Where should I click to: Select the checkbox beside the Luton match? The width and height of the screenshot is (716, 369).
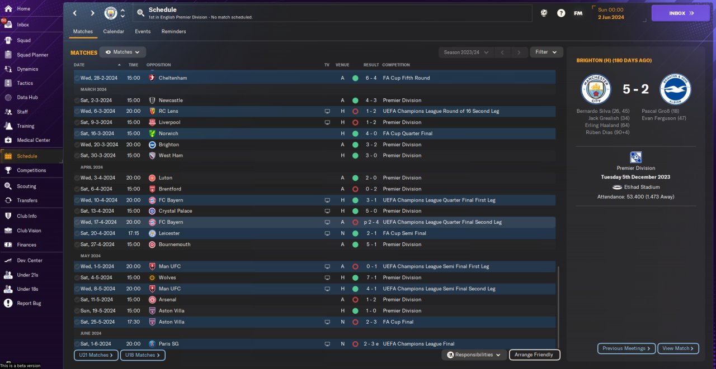point(77,178)
